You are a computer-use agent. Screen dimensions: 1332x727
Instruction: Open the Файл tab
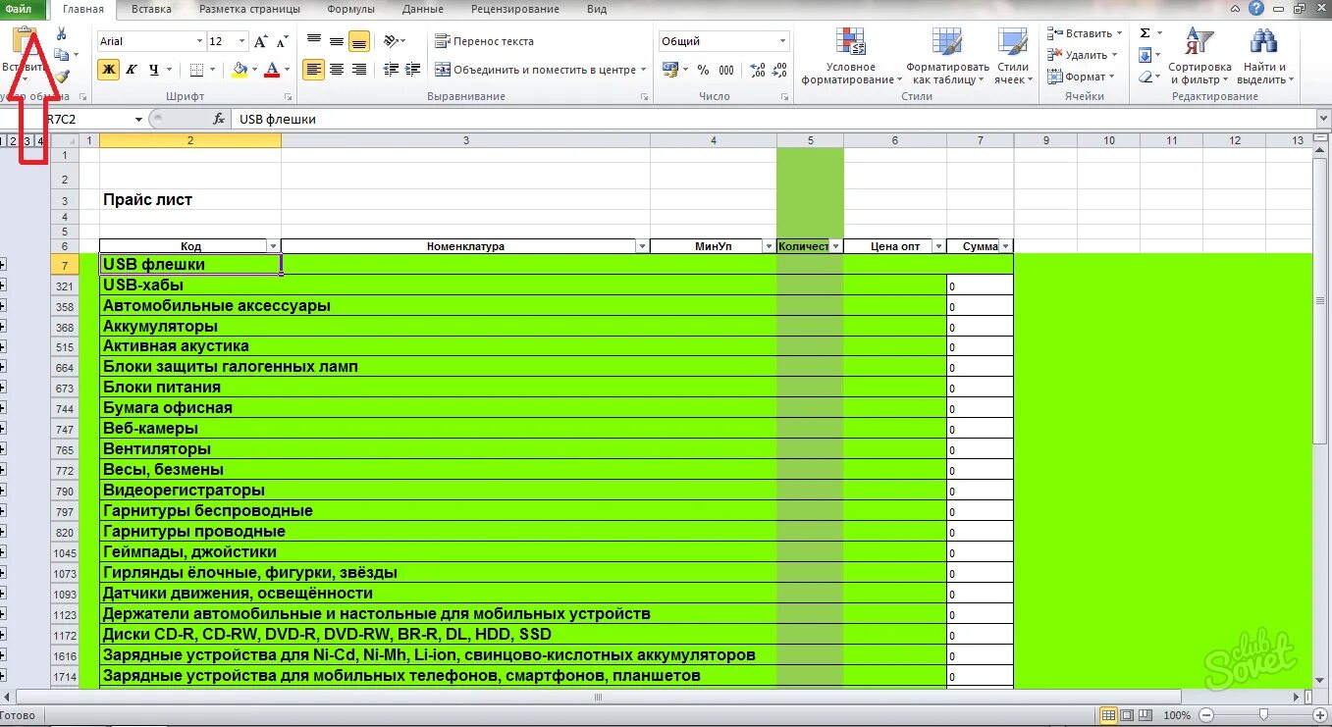click(19, 9)
